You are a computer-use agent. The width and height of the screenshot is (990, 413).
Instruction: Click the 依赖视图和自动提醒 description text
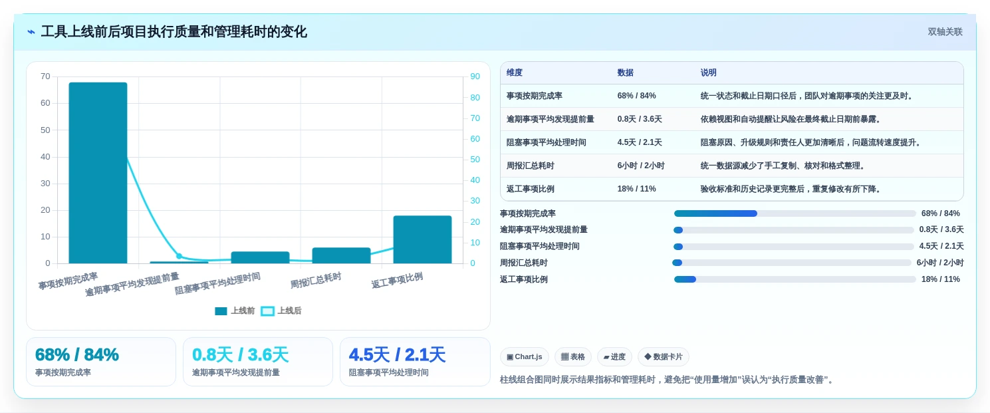(x=793, y=119)
